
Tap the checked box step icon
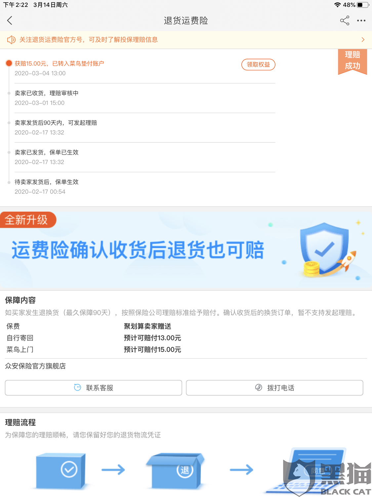coord(61,470)
